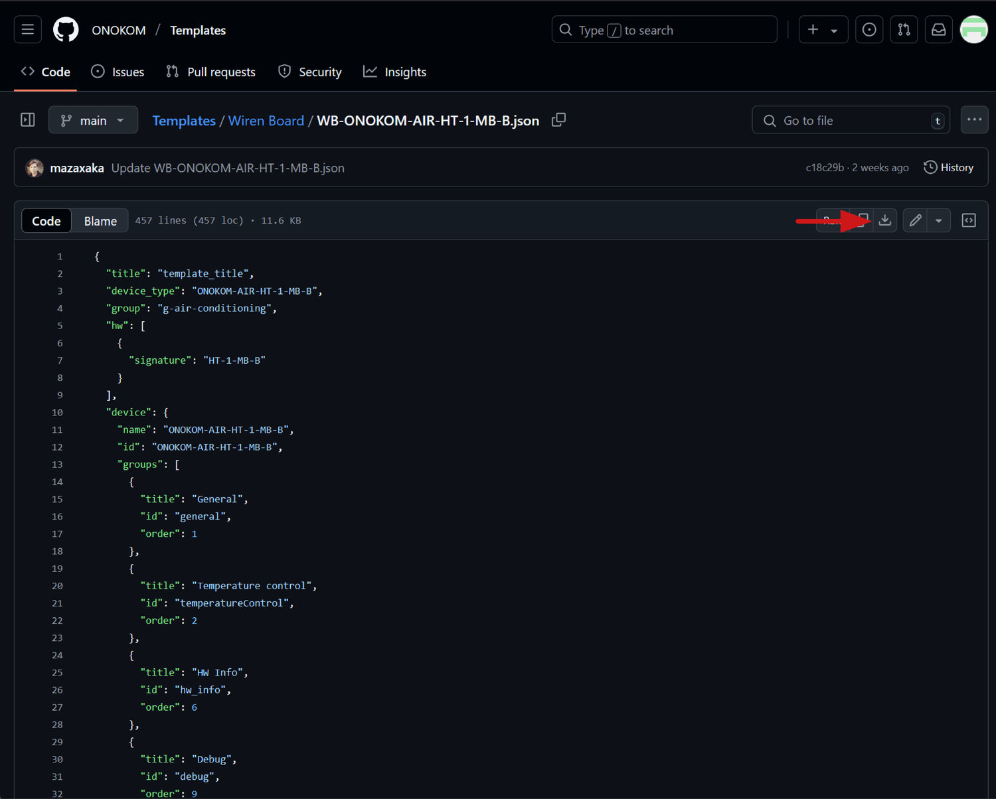
Task: Open commit c18c29b
Action: [x=825, y=168]
